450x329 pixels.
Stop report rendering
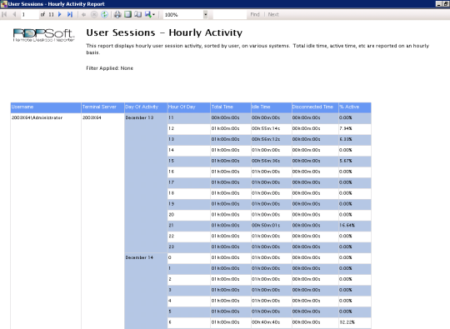(94, 14)
